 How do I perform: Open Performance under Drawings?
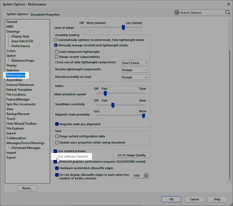point(21,46)
